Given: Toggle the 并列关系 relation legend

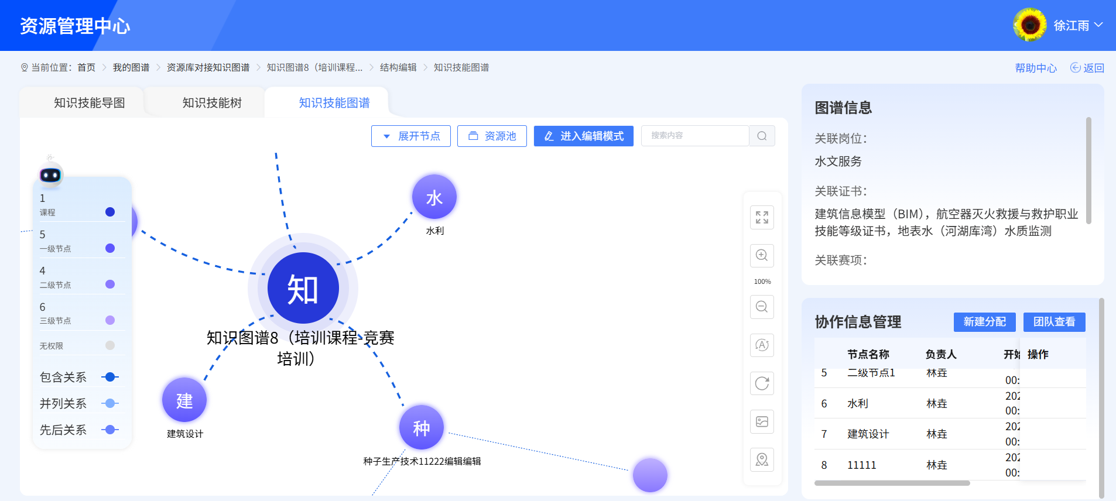Looking at the screenshot, I should pos(109,403).
